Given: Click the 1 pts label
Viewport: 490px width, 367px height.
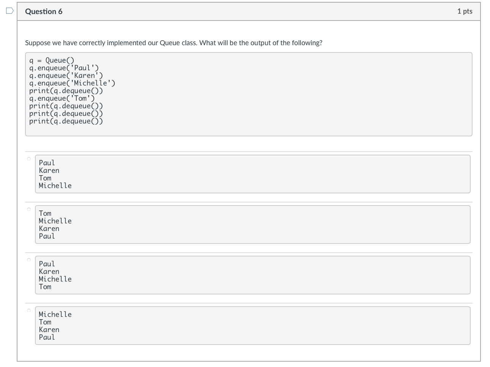Looking at the screenshot, I should 465,11.
